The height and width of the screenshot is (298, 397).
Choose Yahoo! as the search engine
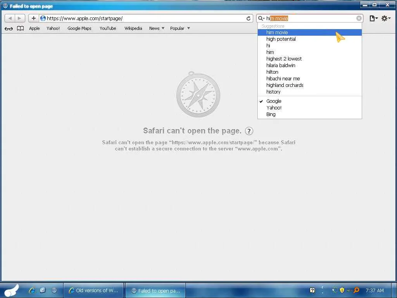[310, 108]
